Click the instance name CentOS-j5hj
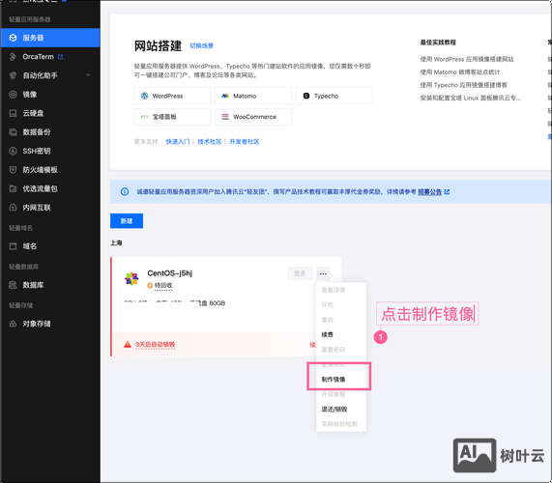Screen dimensions: 552x483 (x=170, y=273)
